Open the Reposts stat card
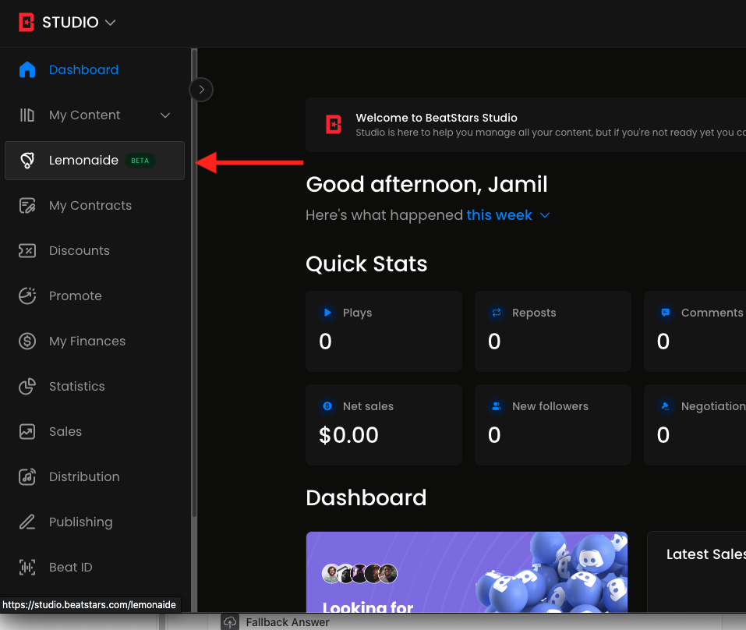This screenshot has height=630, width=746. pyautogui.click(x=553, y=331)
